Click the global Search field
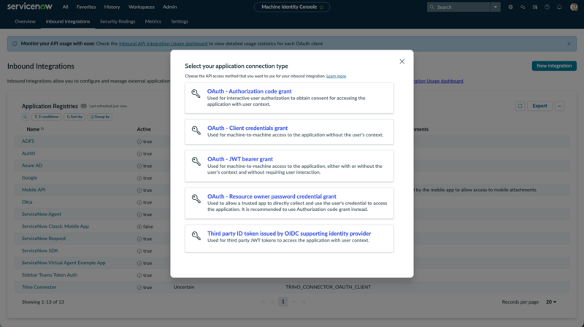 pos(458,7)
